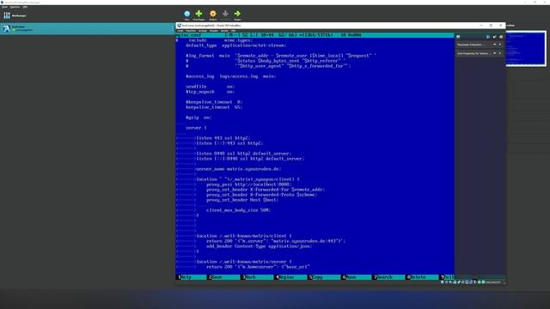Click the grey Verwerfen down-arrow icon
550x309 pixels.
point(225,14)
